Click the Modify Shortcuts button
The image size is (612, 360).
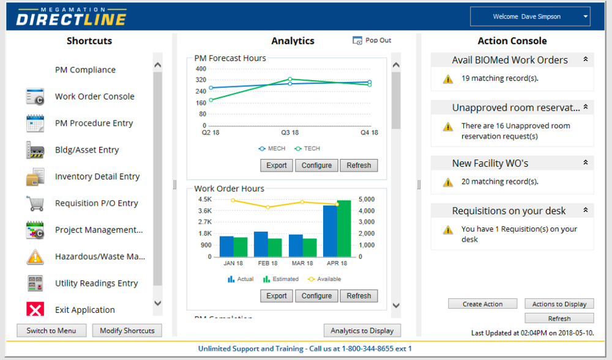point(127,331)
